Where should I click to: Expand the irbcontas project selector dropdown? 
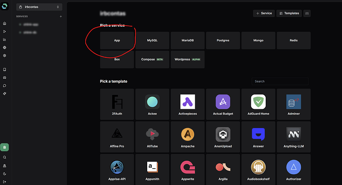[x=39, y=7]
